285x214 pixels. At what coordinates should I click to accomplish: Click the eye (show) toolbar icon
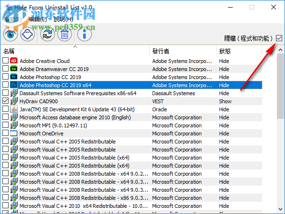[10, 34]
